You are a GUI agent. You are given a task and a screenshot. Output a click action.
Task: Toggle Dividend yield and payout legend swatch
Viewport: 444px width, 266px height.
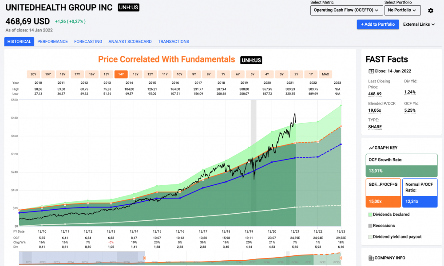(x=370, y=237)
